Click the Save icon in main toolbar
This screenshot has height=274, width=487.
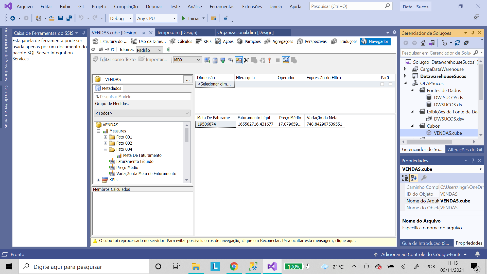point(60,18)
